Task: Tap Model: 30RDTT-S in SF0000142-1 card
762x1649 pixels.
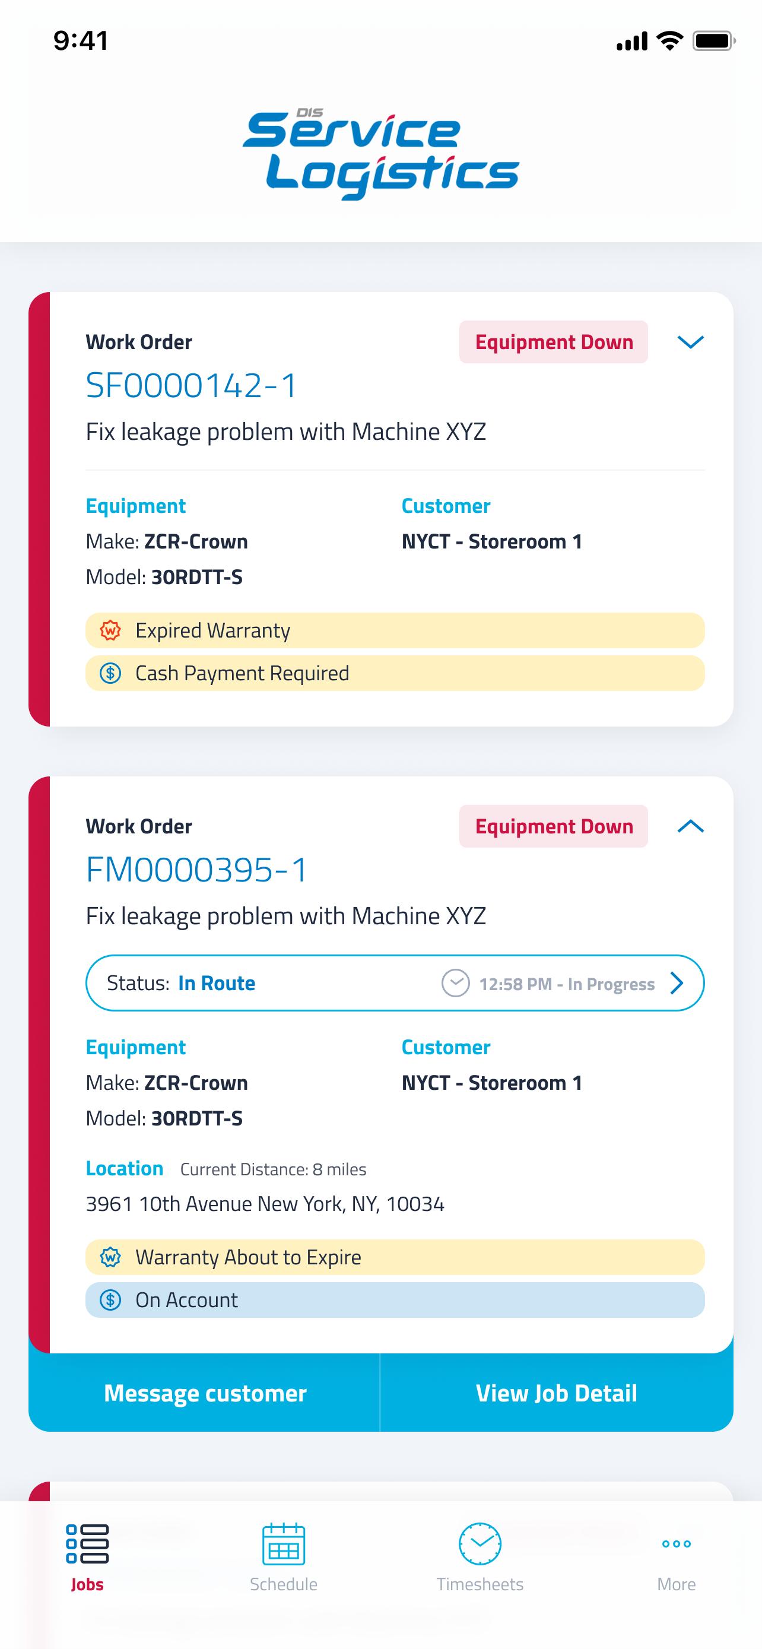Action: point(164,577)
